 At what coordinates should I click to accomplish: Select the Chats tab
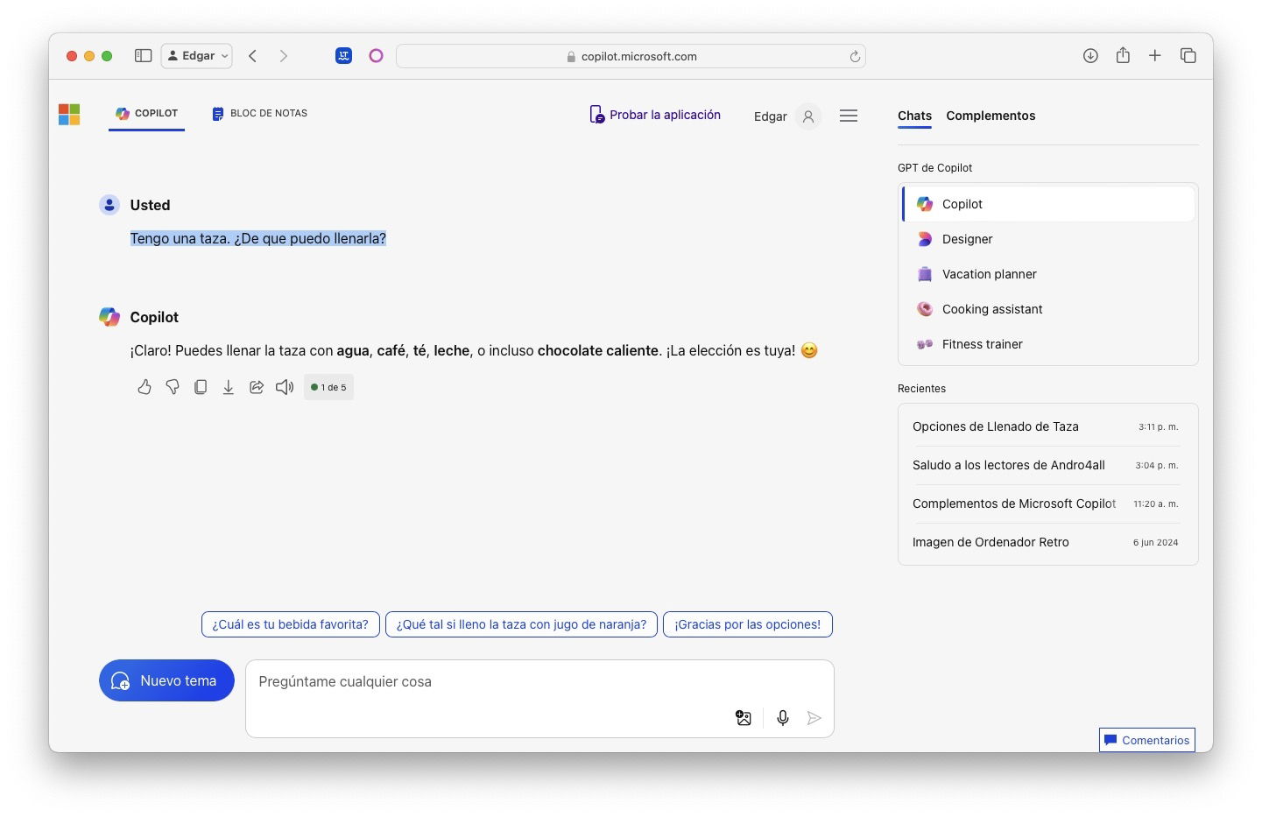point(914,116)
